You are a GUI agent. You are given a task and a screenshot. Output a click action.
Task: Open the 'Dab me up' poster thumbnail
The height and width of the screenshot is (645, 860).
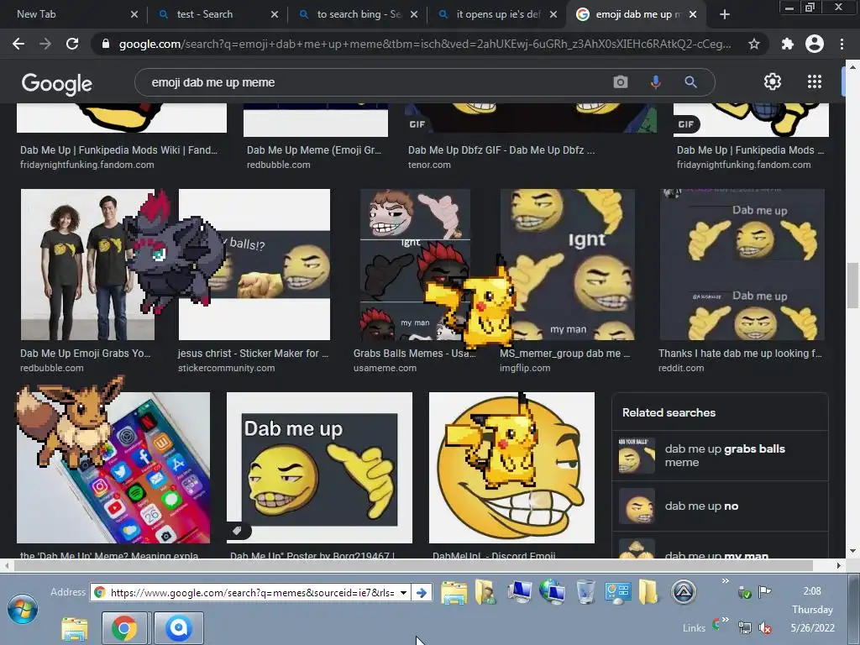coord(319,467)
